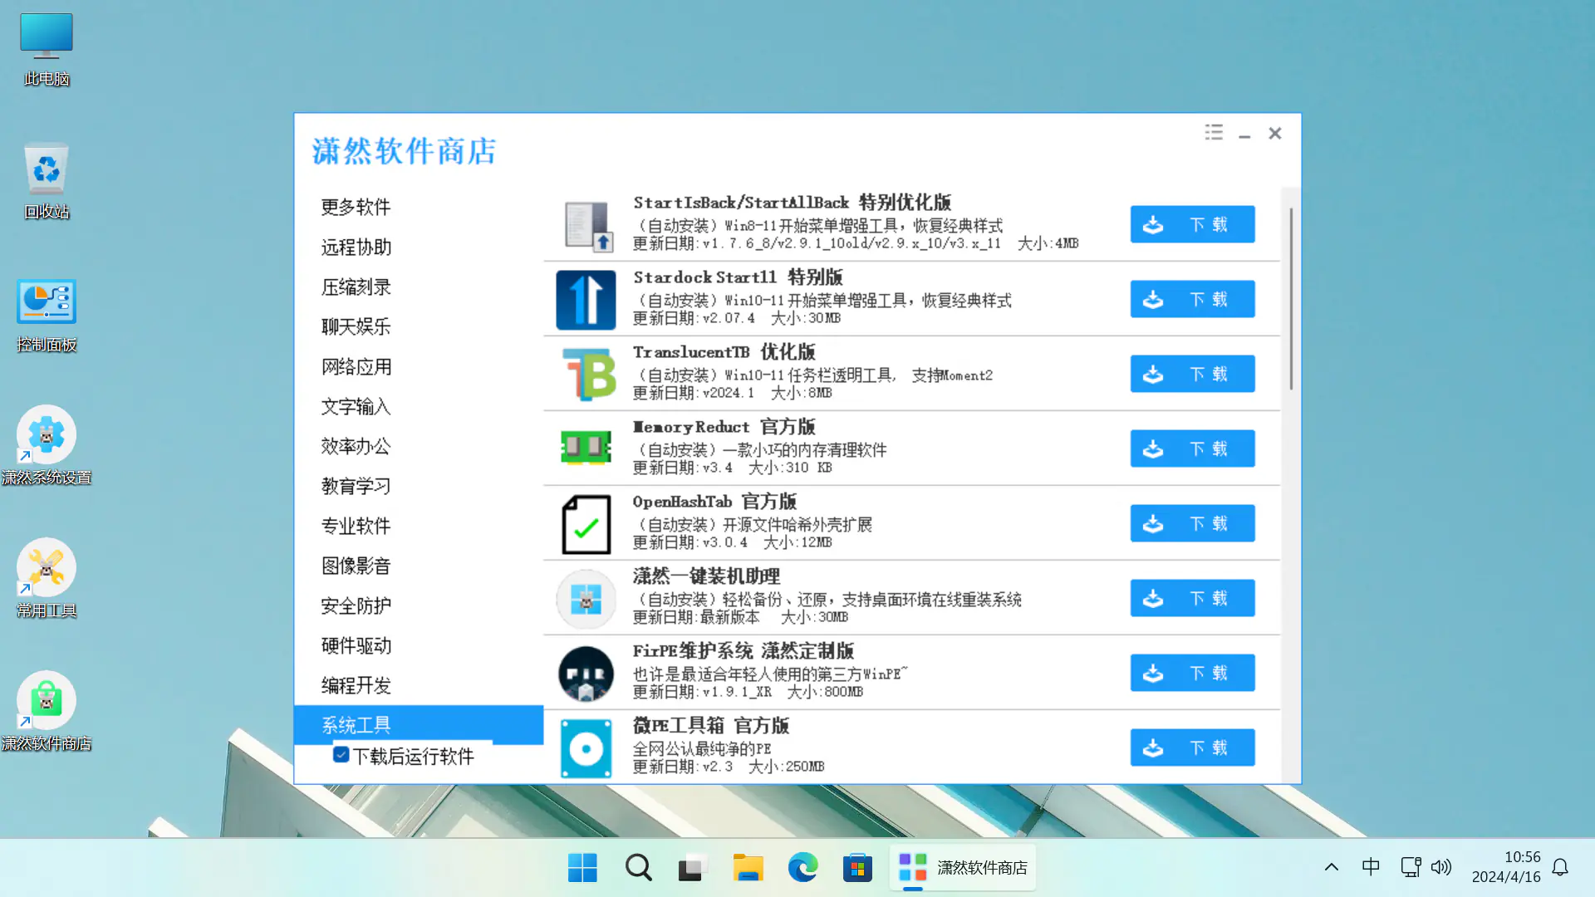Click the OpenHashTab checkmark icon
This screenshot has width=1595, height=897.
(586, 524)
